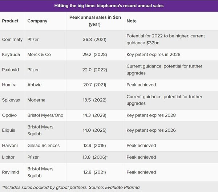Image resolution: width=218 pixels, height=192 pixels.
Task: Select the note in the Spikevax row
Action: click(x=164, y=100)
